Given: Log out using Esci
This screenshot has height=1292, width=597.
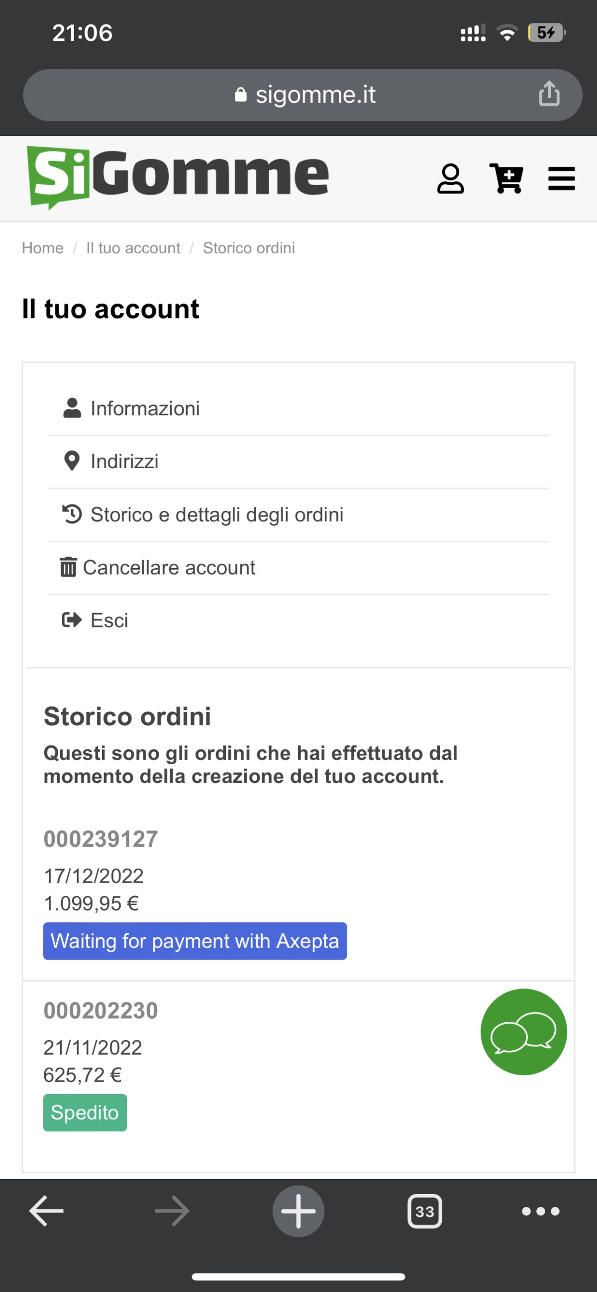Looking at the screenshot, I should (109, 620).
